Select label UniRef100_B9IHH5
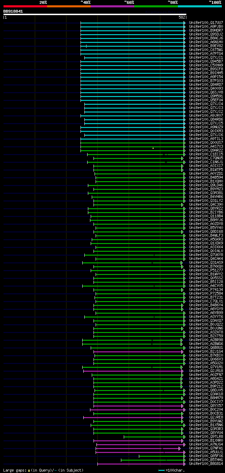 tap(206, 73)
